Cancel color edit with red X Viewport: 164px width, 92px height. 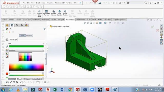point(10,32)
